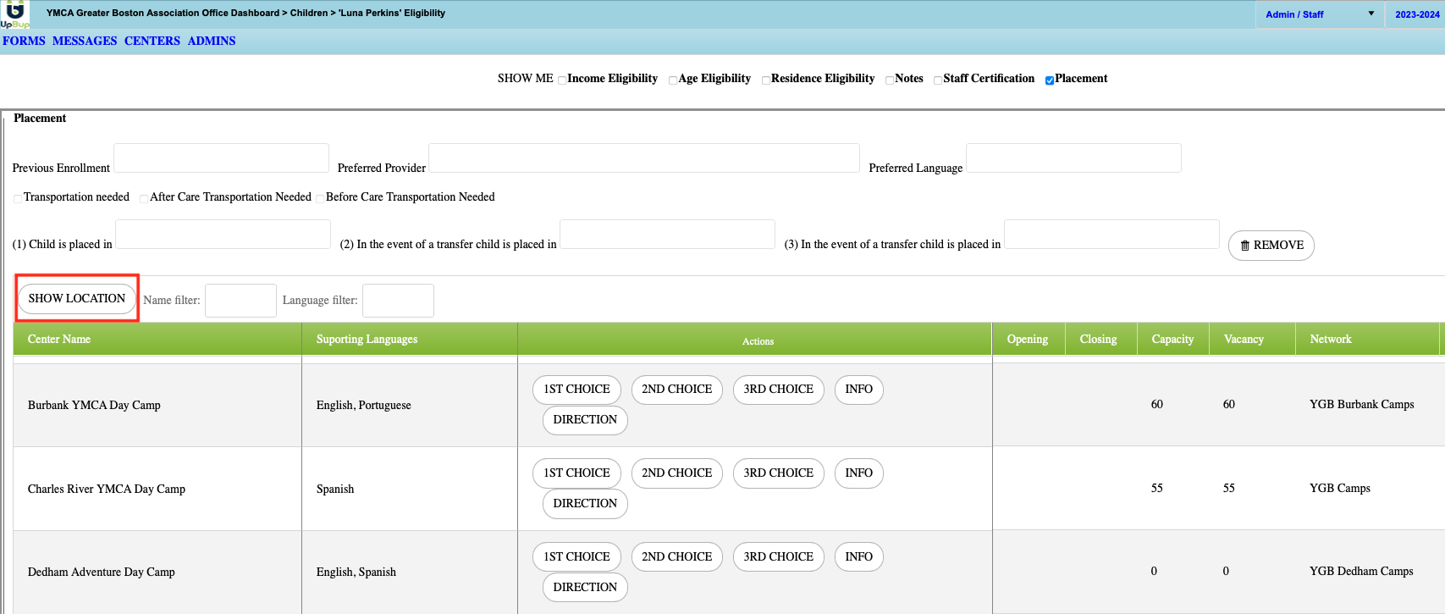Click the 'Burbank YMCA Day Camp' name cell

coord(157,405)
